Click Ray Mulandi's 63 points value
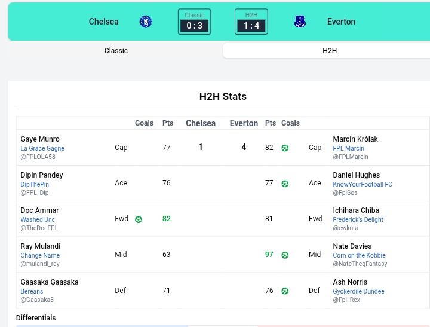 (x=167, y=254)
